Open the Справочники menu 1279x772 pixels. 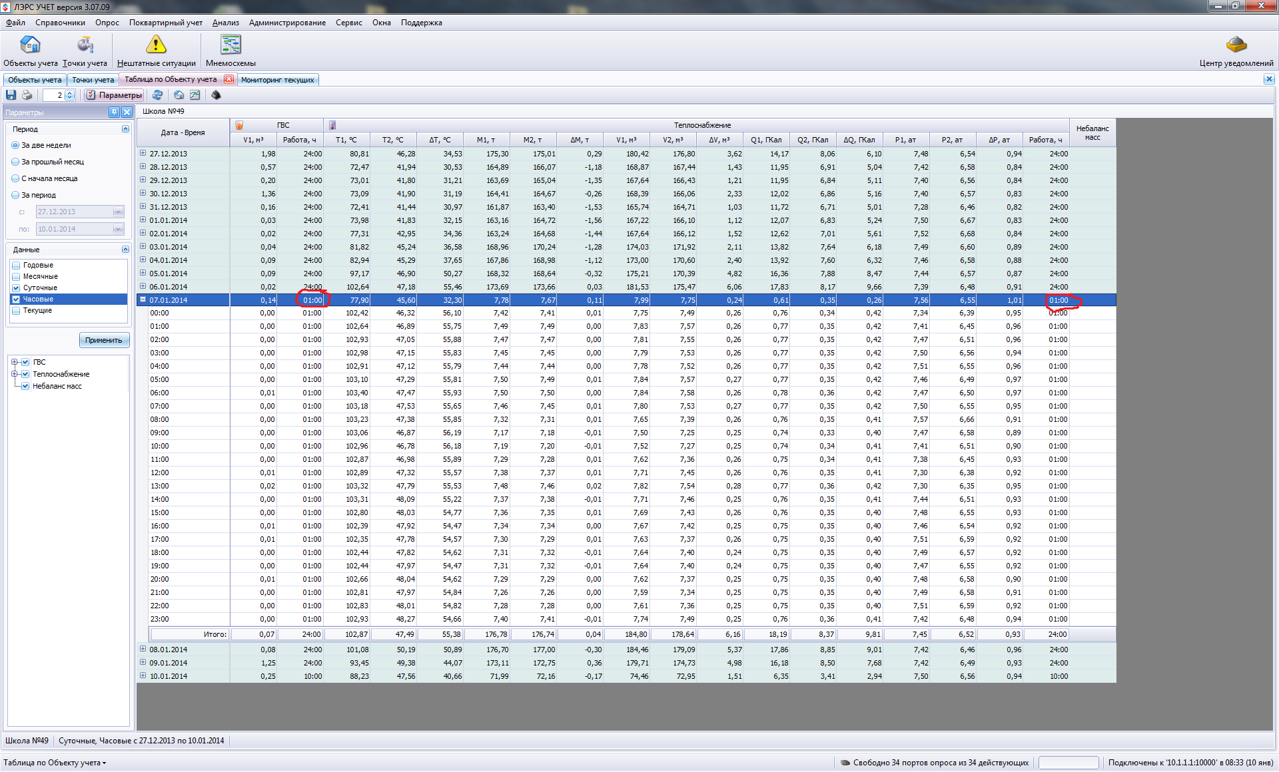(x=60, y=23)
